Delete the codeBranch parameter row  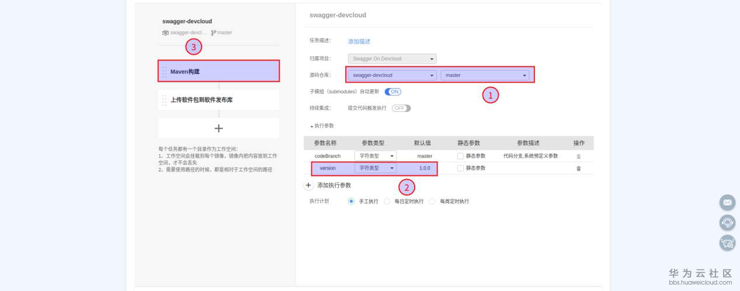[x=578, y=156]
